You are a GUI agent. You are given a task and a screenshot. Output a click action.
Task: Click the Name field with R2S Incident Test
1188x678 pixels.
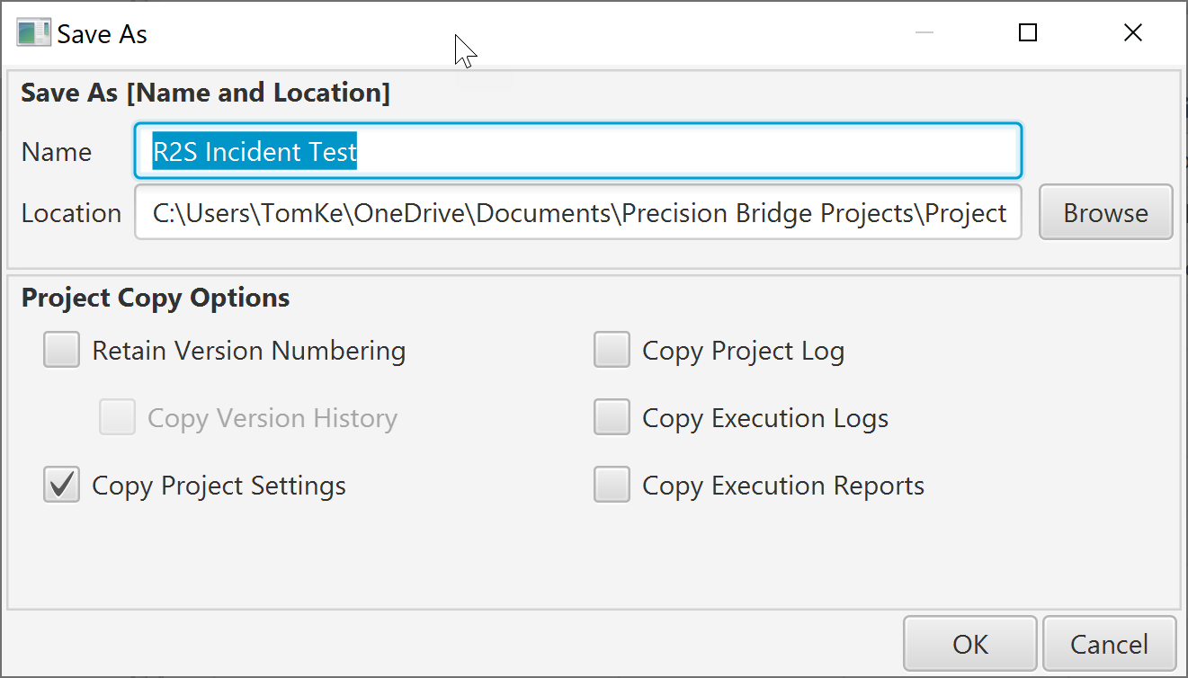pyautogui.click(x=578, y=151)
